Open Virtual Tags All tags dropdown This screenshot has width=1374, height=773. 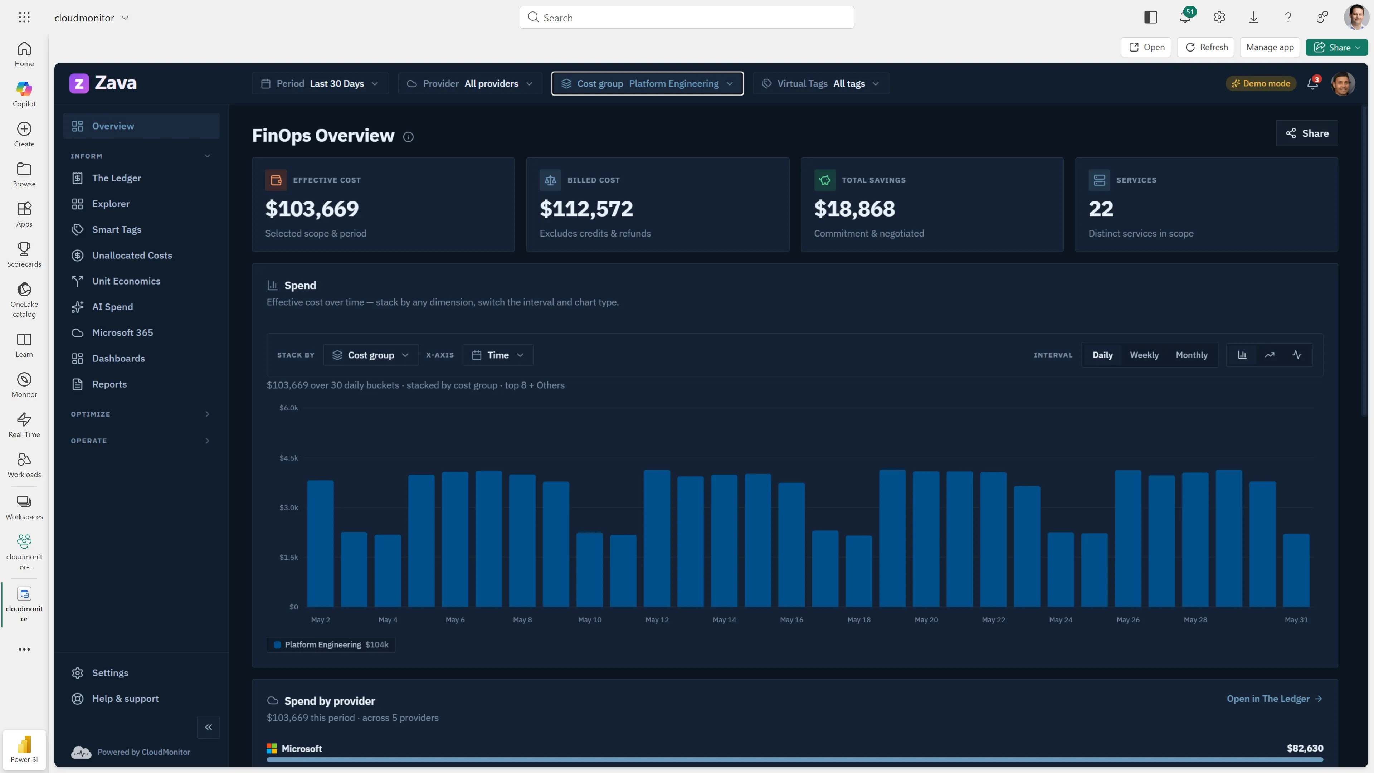tap(821, 84)
